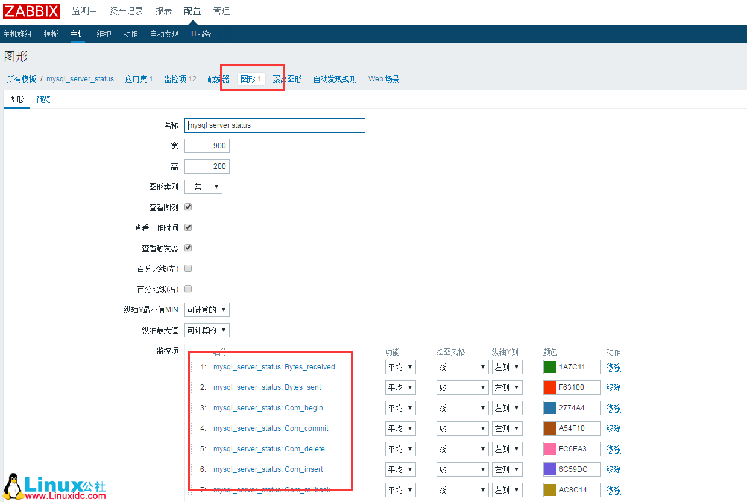Open the 绘图风格 dropdown for Com_begin
The width and height of the screenshot is (747, 502).
click(462, 407)
